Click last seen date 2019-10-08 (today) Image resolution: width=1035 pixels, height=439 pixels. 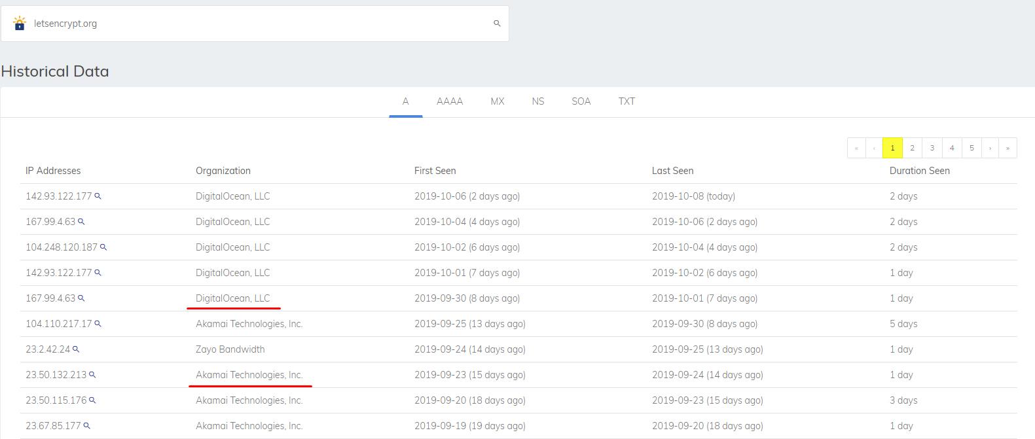[694, 196]
